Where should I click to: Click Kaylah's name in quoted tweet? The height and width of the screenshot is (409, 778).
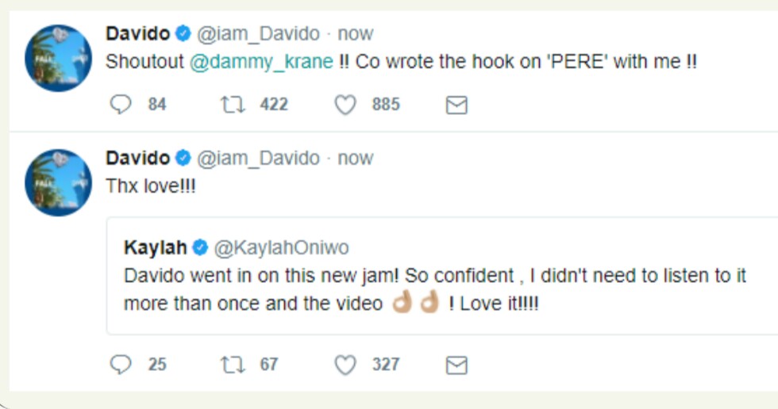156,248
